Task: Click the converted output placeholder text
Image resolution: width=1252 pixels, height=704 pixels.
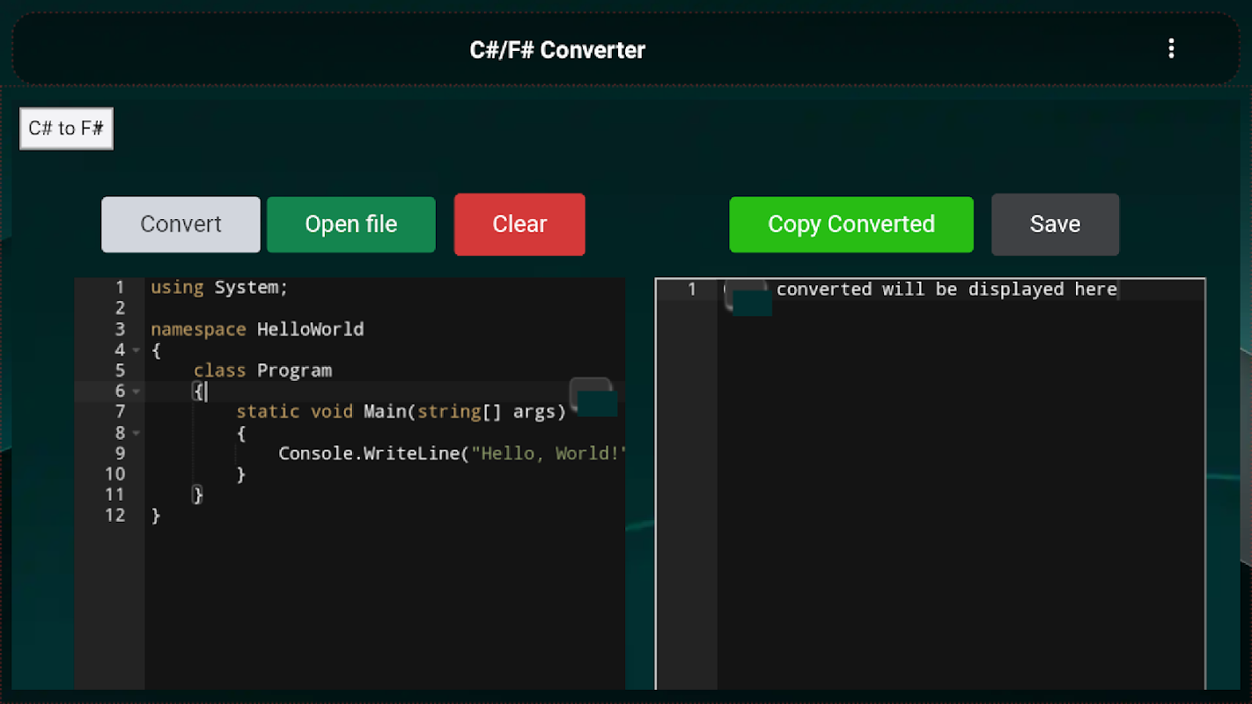Action: click(x=946, y=290)
